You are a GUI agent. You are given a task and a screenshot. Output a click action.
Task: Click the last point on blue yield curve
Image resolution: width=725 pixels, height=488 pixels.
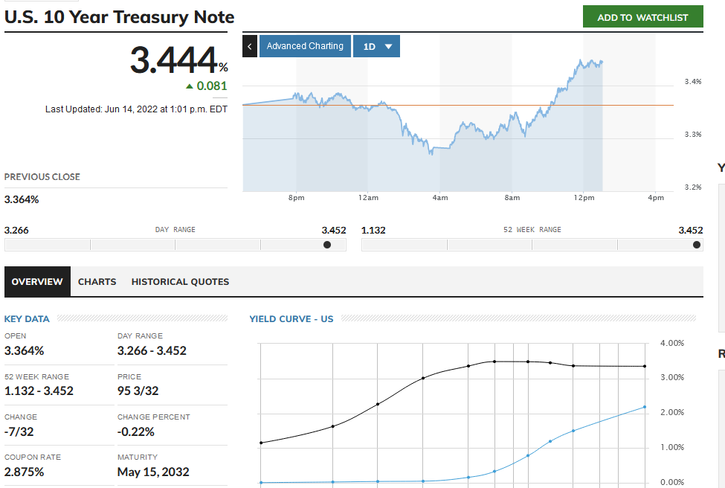(645, 407)
